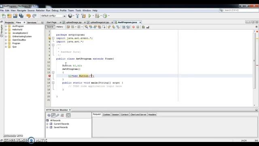The image size is (259, 146).
Task: Expand the Quiz project node
Action: point(6,47)
